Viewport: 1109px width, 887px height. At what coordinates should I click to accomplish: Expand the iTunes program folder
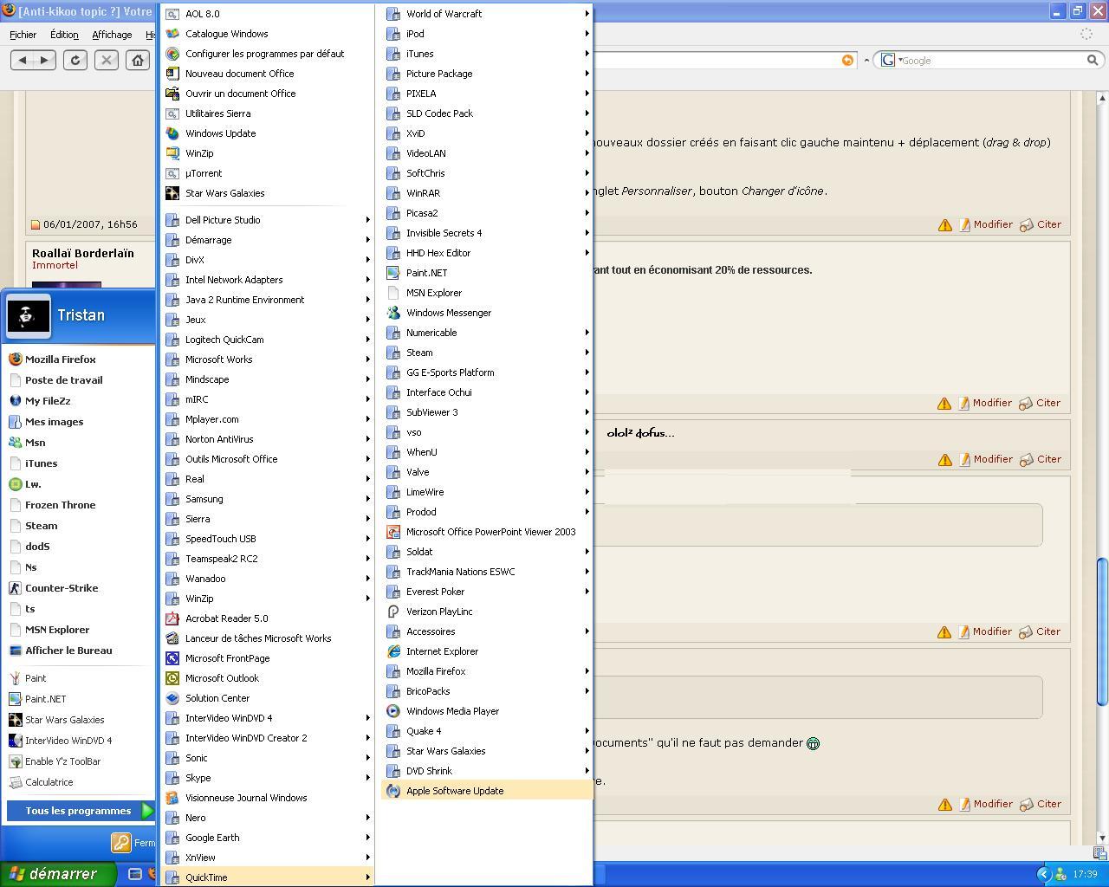coord(487,54)
